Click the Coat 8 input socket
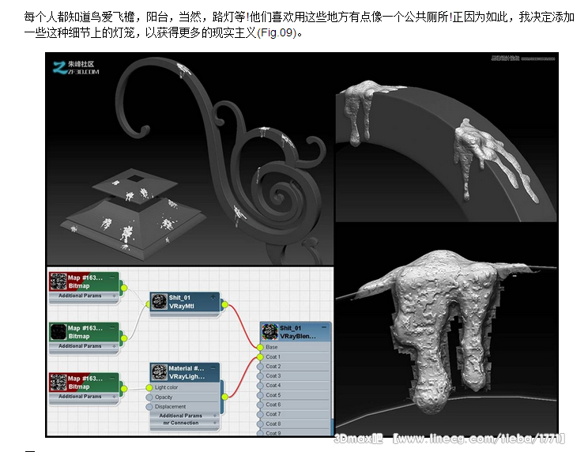 click(x=260, y=424)
